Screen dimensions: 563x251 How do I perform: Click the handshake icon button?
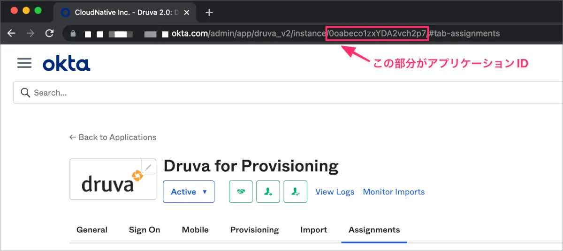point(241,192)
